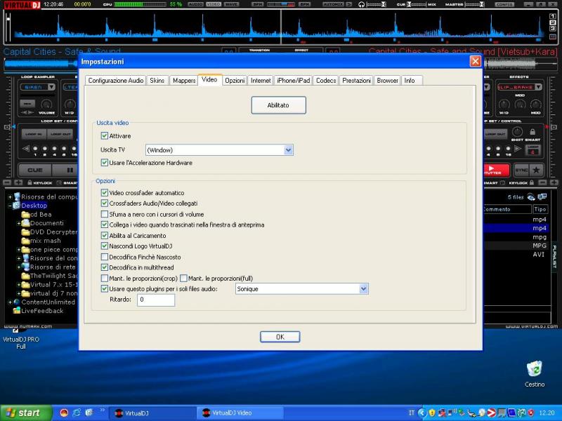This screenshot has height=421, width=562.
Task: Enable Sfuma a nero con i cursori
Action: coord(105,214)
